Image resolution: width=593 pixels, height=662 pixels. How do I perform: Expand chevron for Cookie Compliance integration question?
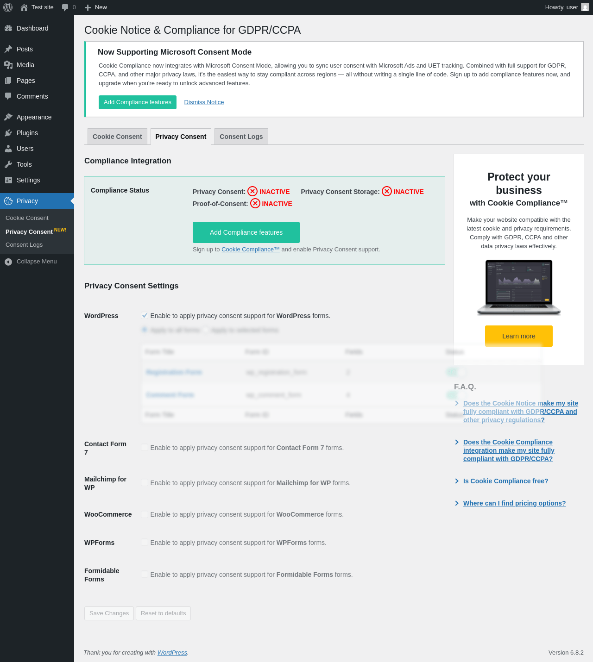(457, 442)
